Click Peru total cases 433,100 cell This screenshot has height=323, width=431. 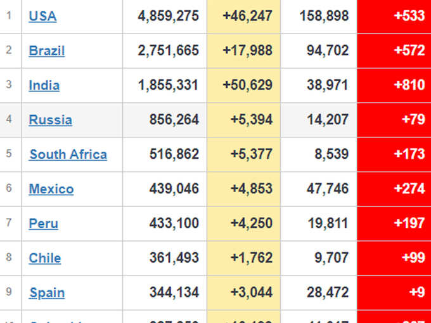(165, 224)
